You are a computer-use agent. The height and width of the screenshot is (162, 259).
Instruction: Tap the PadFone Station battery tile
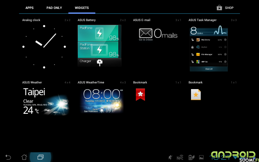100,50
